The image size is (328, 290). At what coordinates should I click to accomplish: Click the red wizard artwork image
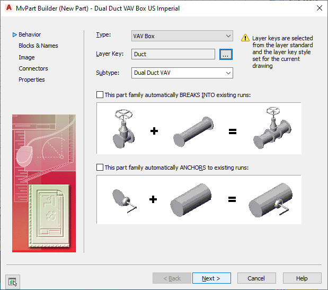44,183
